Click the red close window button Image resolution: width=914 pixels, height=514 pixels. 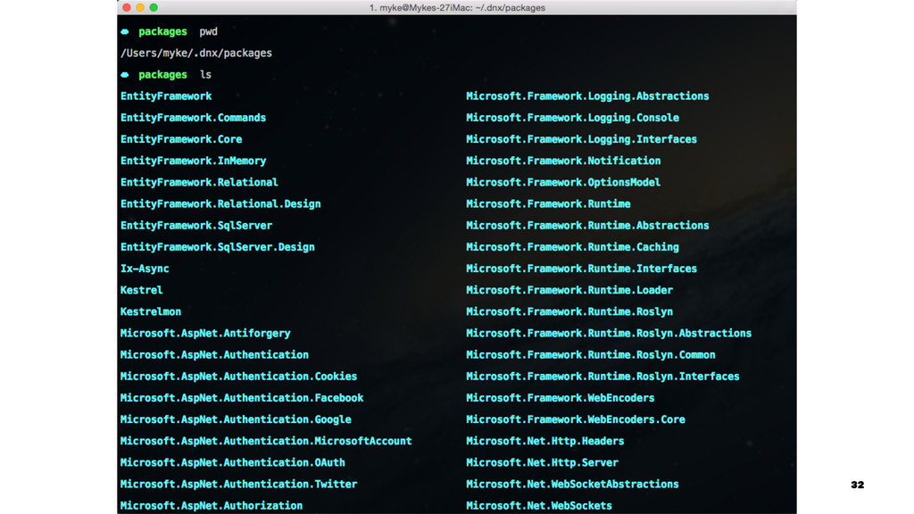click(x=127, y=7)
